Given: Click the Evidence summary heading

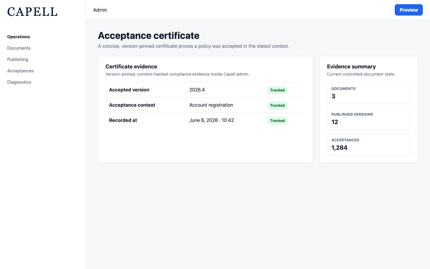Looking at the screenshot, I should [x=351, y=67].
